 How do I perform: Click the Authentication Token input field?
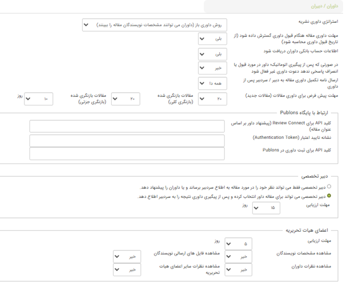click(127, 140)
